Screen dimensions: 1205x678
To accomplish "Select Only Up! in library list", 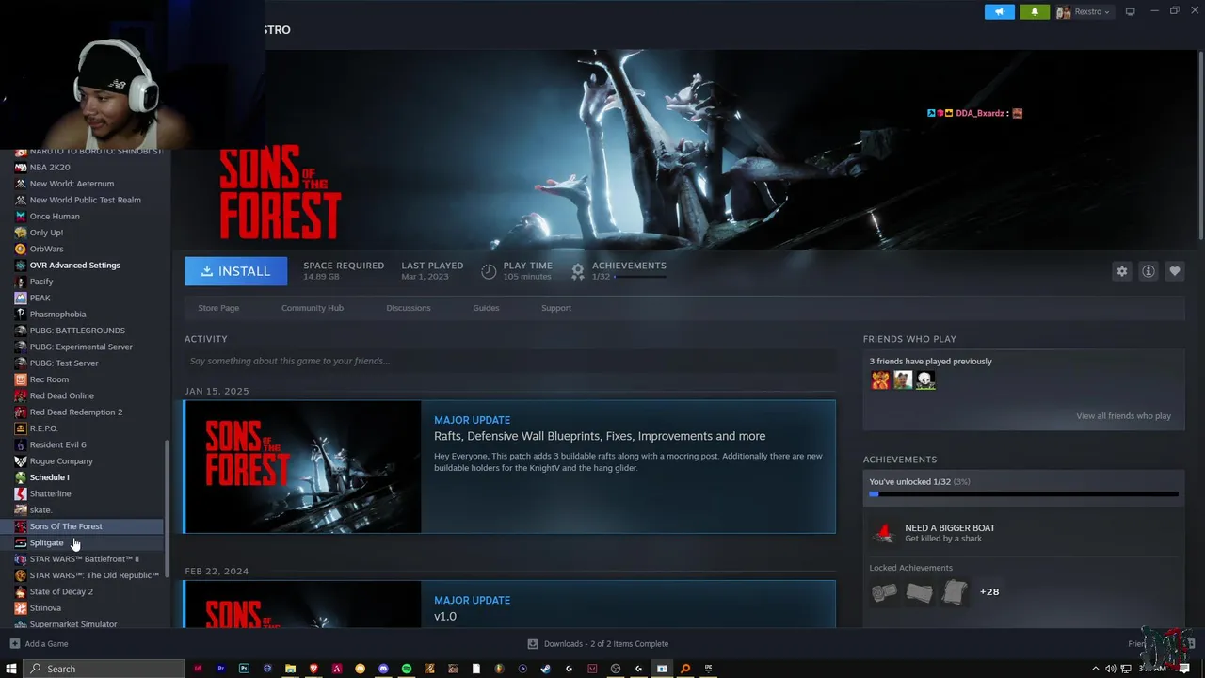I will point(46,233).
